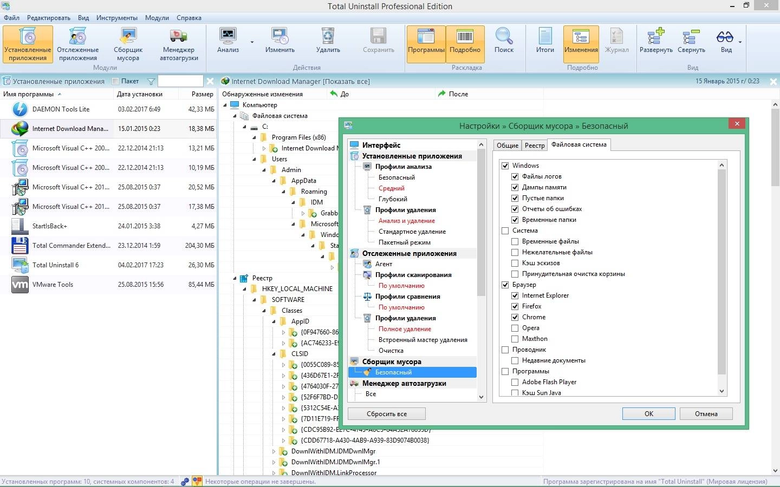Collapse the Компьютер tree node

(x=225, y=105)
